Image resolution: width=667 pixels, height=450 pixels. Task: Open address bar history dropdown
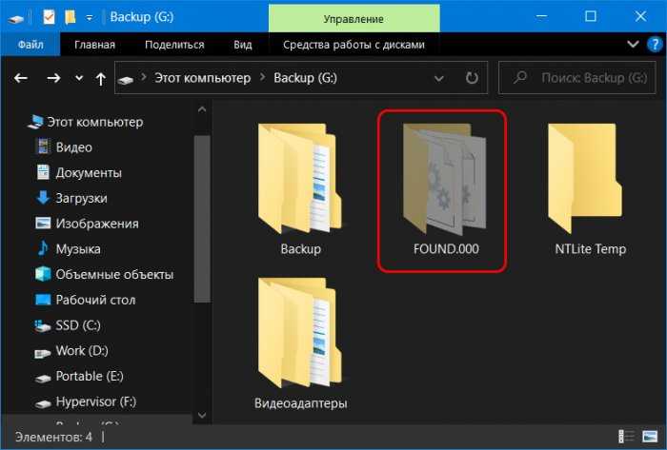point(439,78)
